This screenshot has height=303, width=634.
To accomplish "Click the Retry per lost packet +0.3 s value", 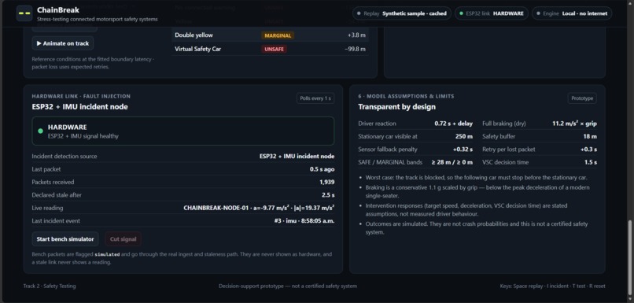I will [x=588, y=150].
